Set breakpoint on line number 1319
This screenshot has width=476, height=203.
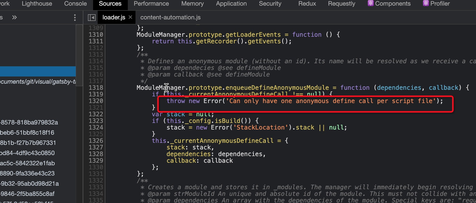96,94
